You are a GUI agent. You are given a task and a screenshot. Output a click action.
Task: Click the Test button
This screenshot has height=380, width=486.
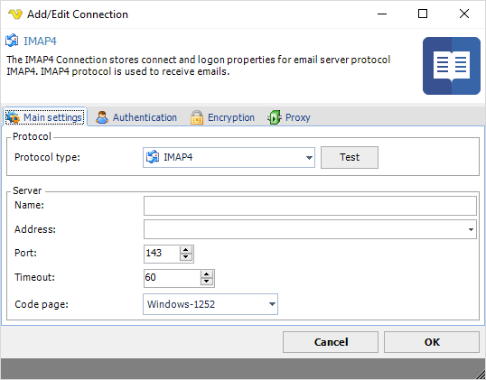(350, 157)
